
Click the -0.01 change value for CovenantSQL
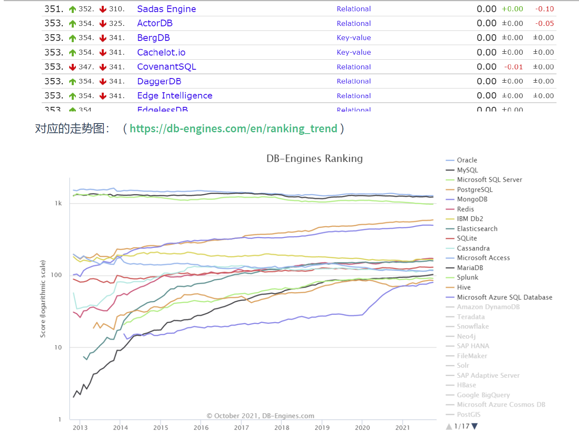click(x=513, y=67)
